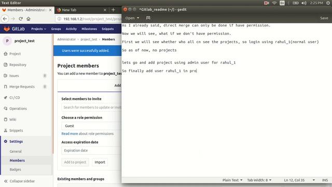Open the browser home page icon

[x=29, y=19]
